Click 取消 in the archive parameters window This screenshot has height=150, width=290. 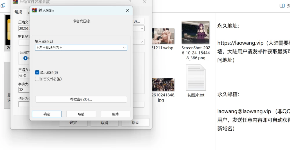[x=104, y=123]
